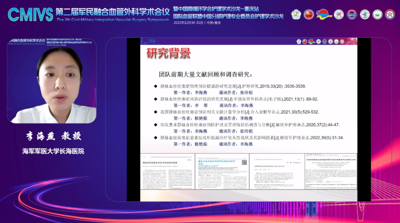Click the QR code on the blue-titled paper
400x223 pixels.
point(244,163)
